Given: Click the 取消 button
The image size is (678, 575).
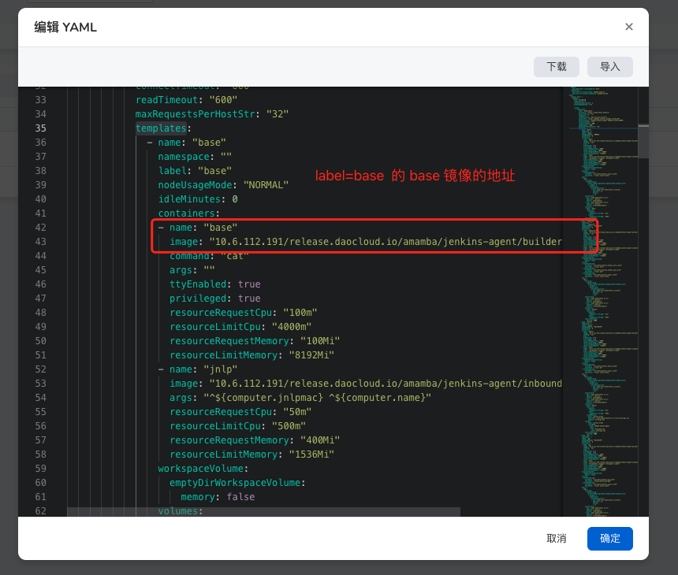Looking at the screenshot, I should [x=556, y=538].
